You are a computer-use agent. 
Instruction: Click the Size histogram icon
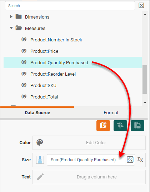pos(40,160)
